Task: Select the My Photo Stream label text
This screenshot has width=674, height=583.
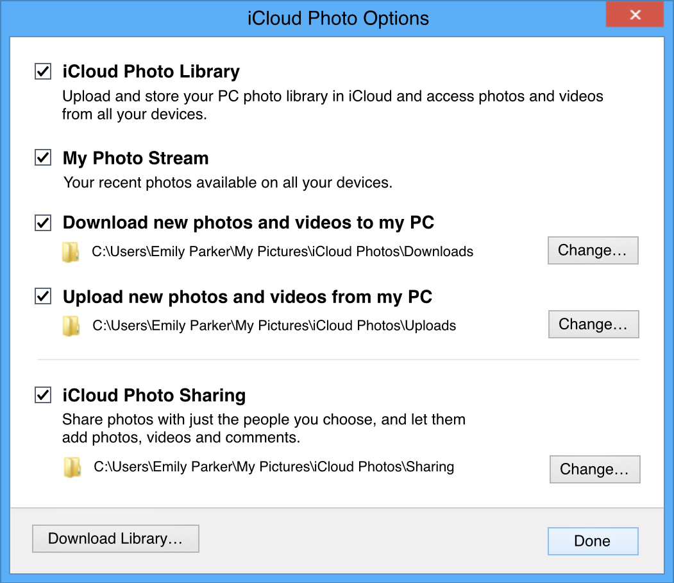Action: click(x=135, y=158)
